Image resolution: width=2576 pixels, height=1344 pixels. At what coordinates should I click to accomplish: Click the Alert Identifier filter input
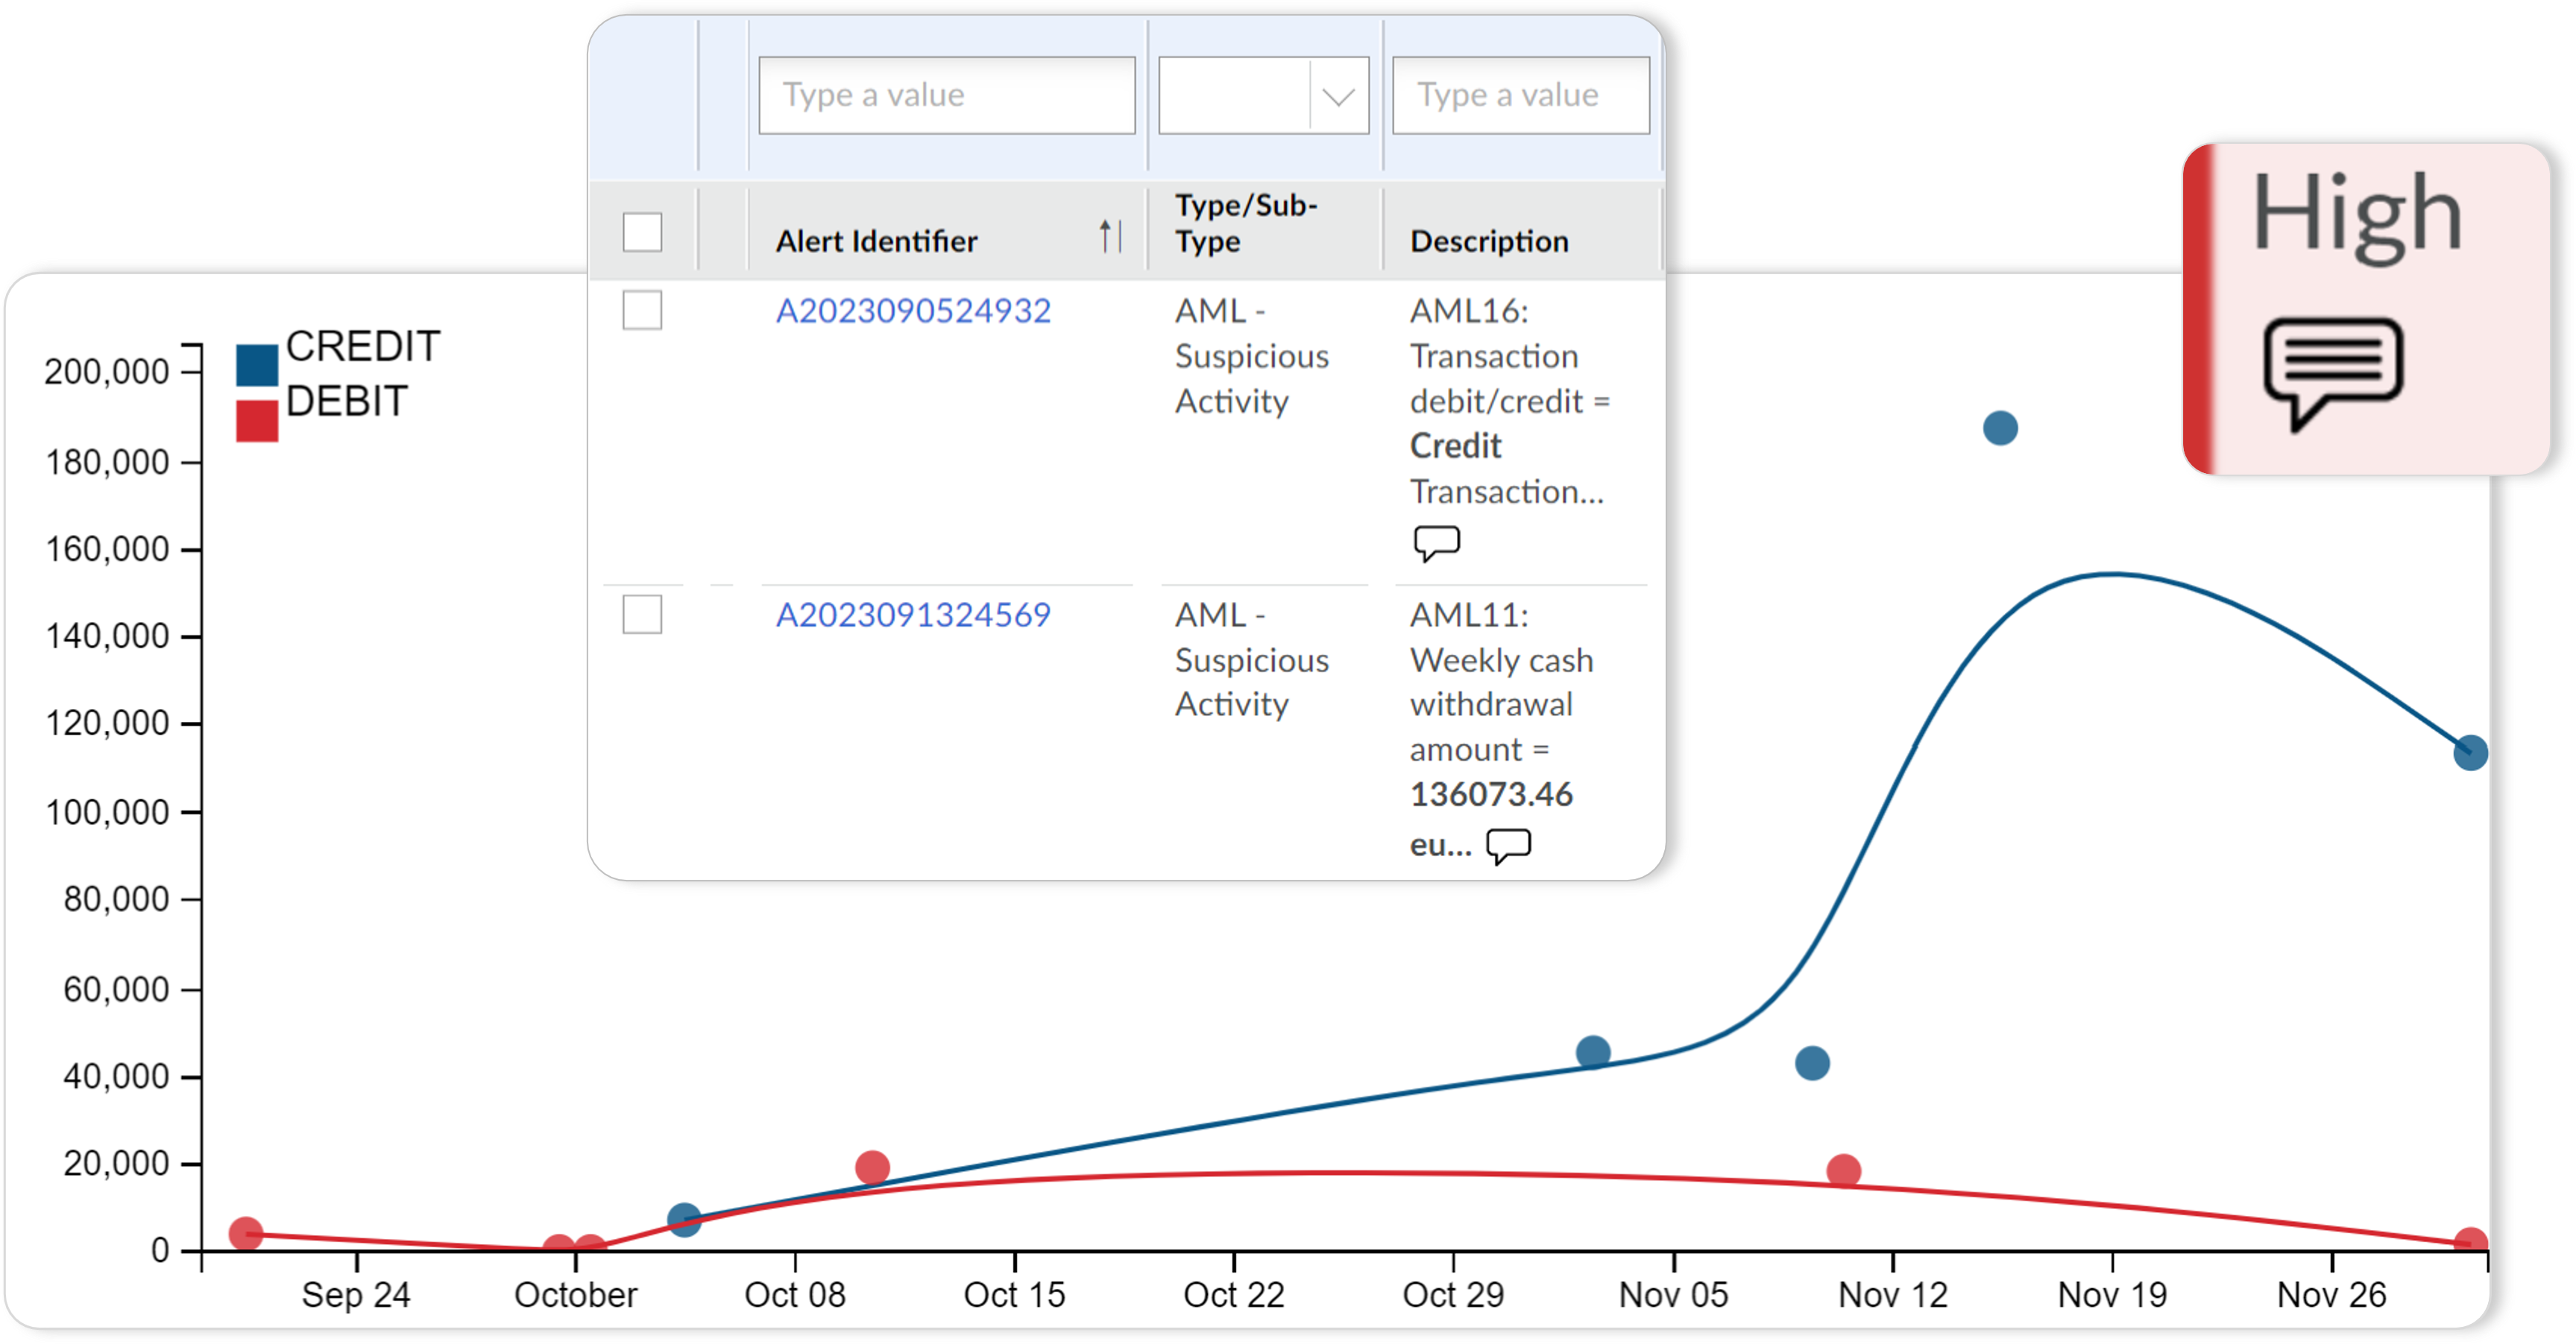[946, 96]
